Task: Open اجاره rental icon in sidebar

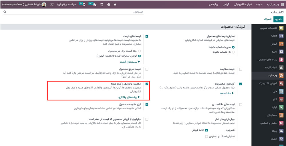Action: tap(281, 52)
